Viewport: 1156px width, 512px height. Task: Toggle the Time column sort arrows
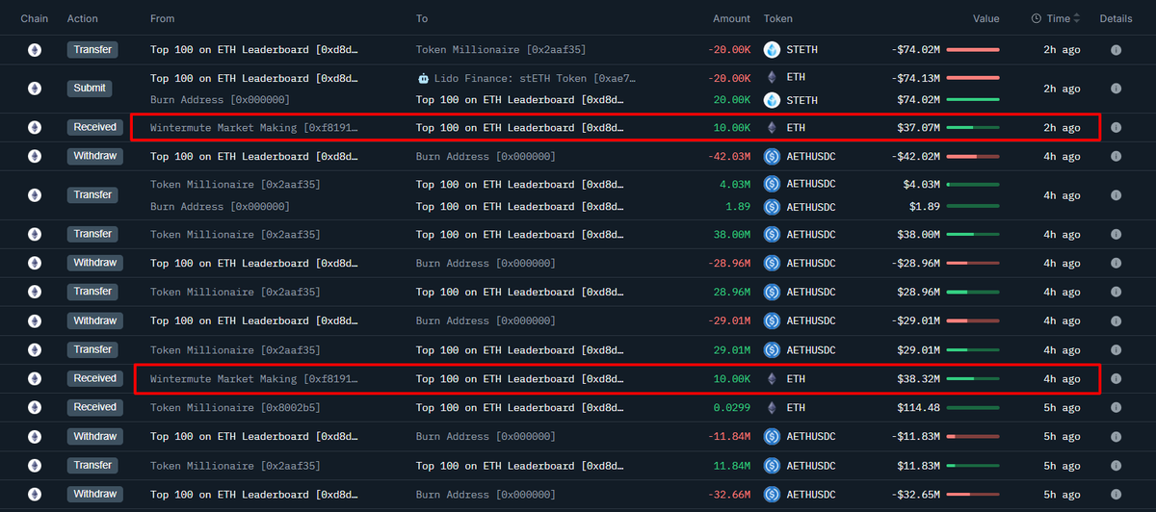coord(1076,18)
